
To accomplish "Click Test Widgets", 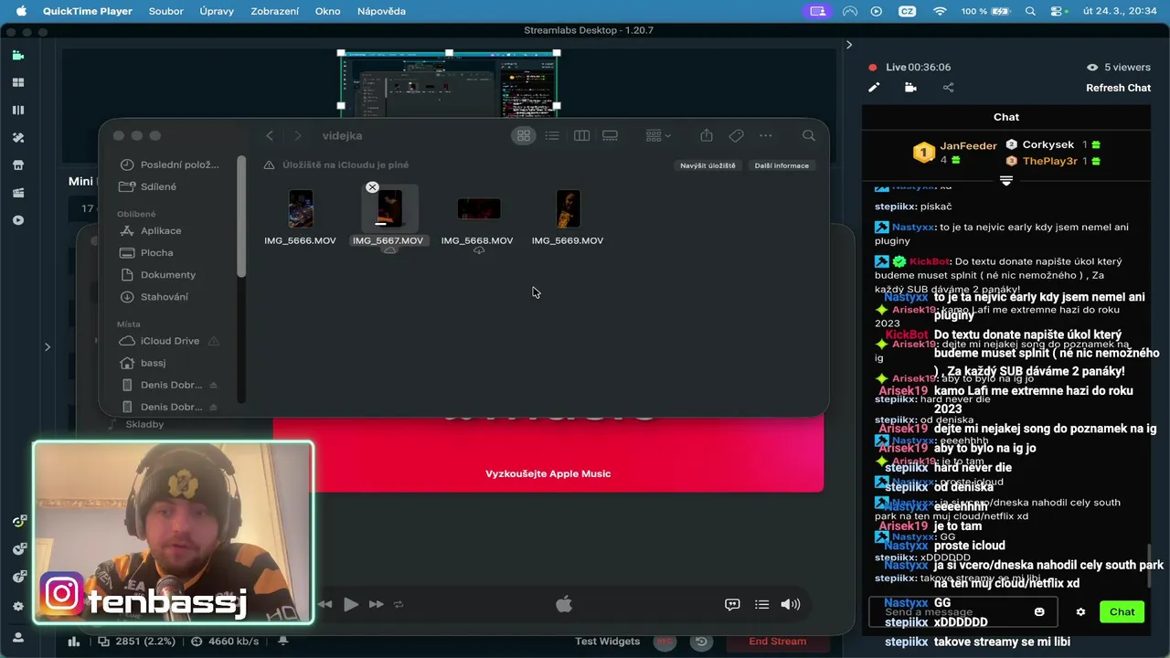I will pyautogui.click(x=607, y=642).
